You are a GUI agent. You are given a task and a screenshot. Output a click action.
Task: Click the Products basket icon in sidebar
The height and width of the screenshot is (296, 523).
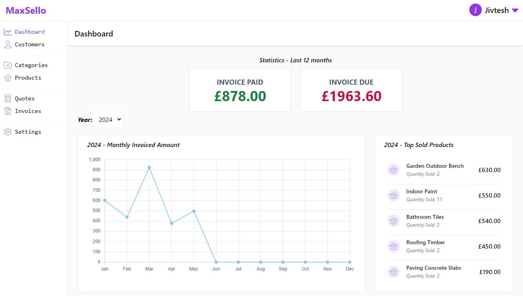coord(8,78)
